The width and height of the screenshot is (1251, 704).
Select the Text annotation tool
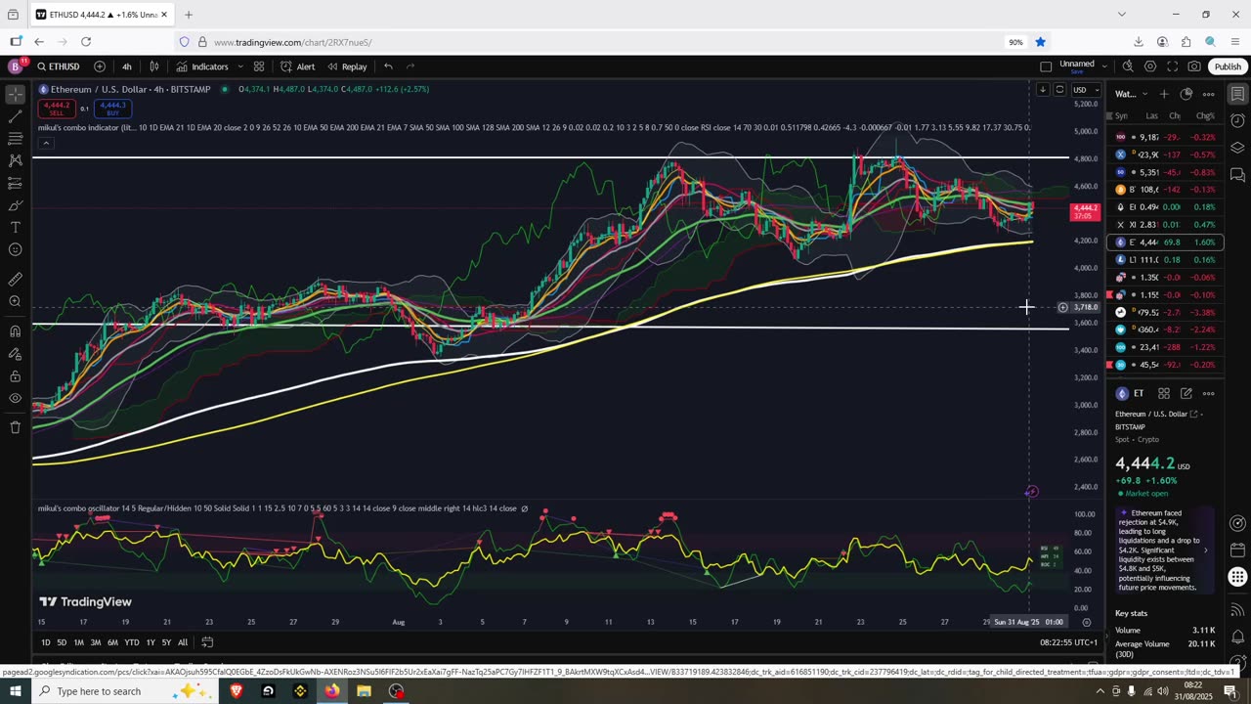(15, 228)
